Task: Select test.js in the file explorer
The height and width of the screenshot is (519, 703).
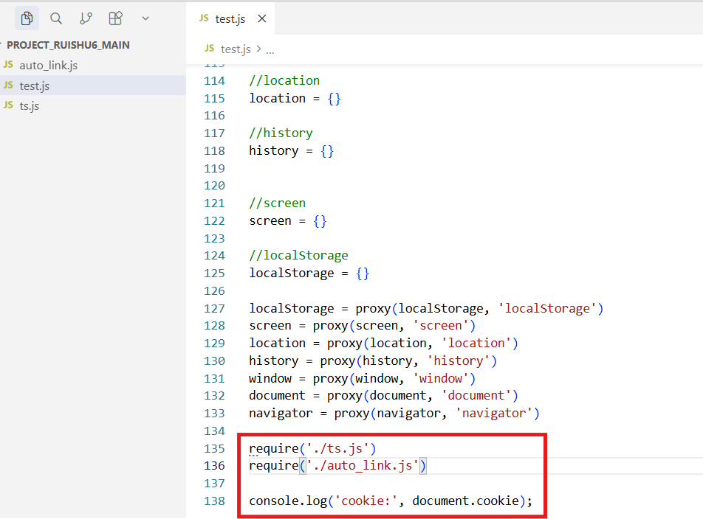Action: coord(35,86)
